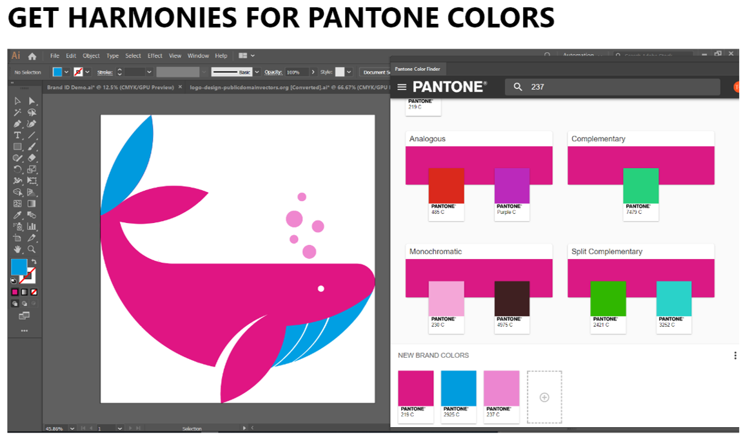Select the Eraser tool
The image size is (748, 442).
pyautogui.click(x=32, y=158)
